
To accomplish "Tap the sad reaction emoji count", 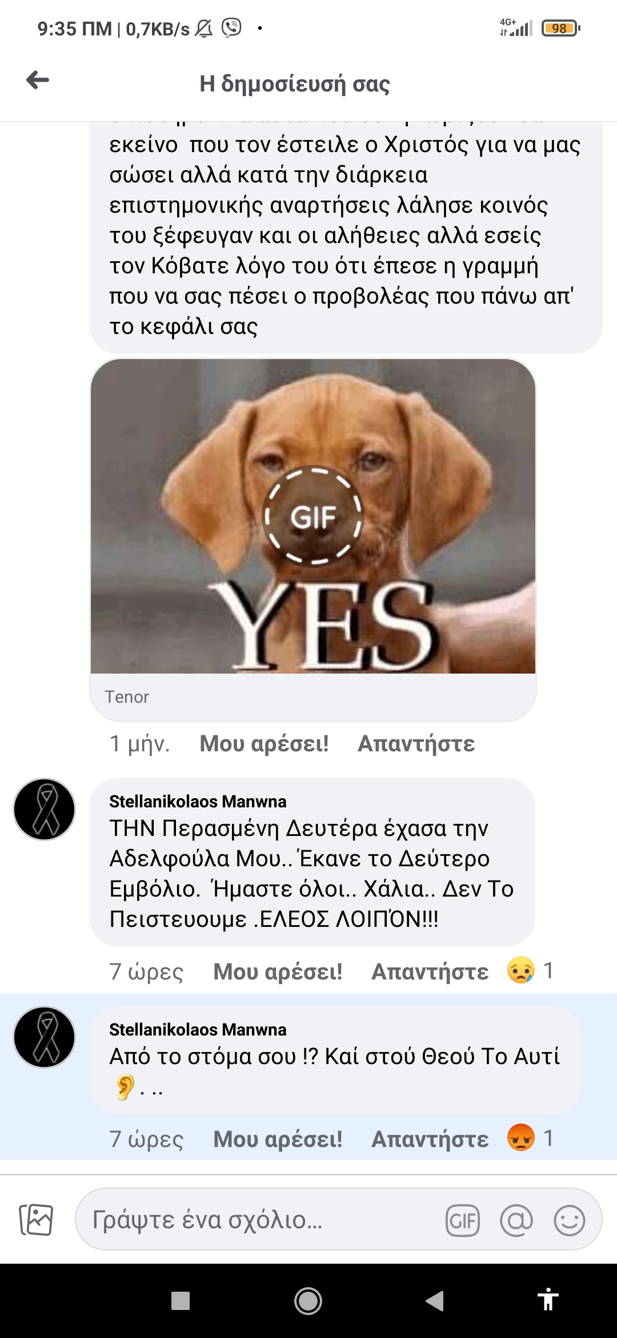I will click(x=530, y=970).
